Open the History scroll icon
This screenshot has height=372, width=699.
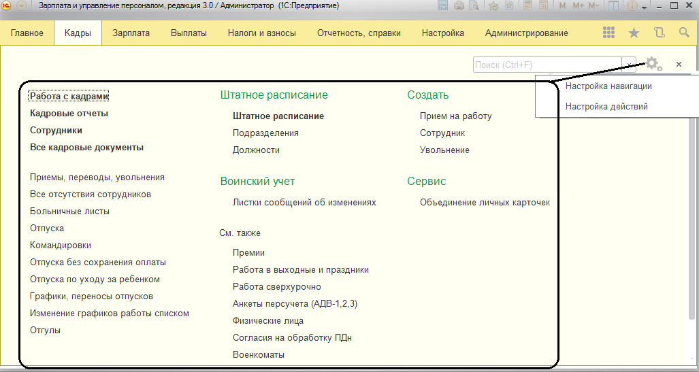tap(659, 33)
